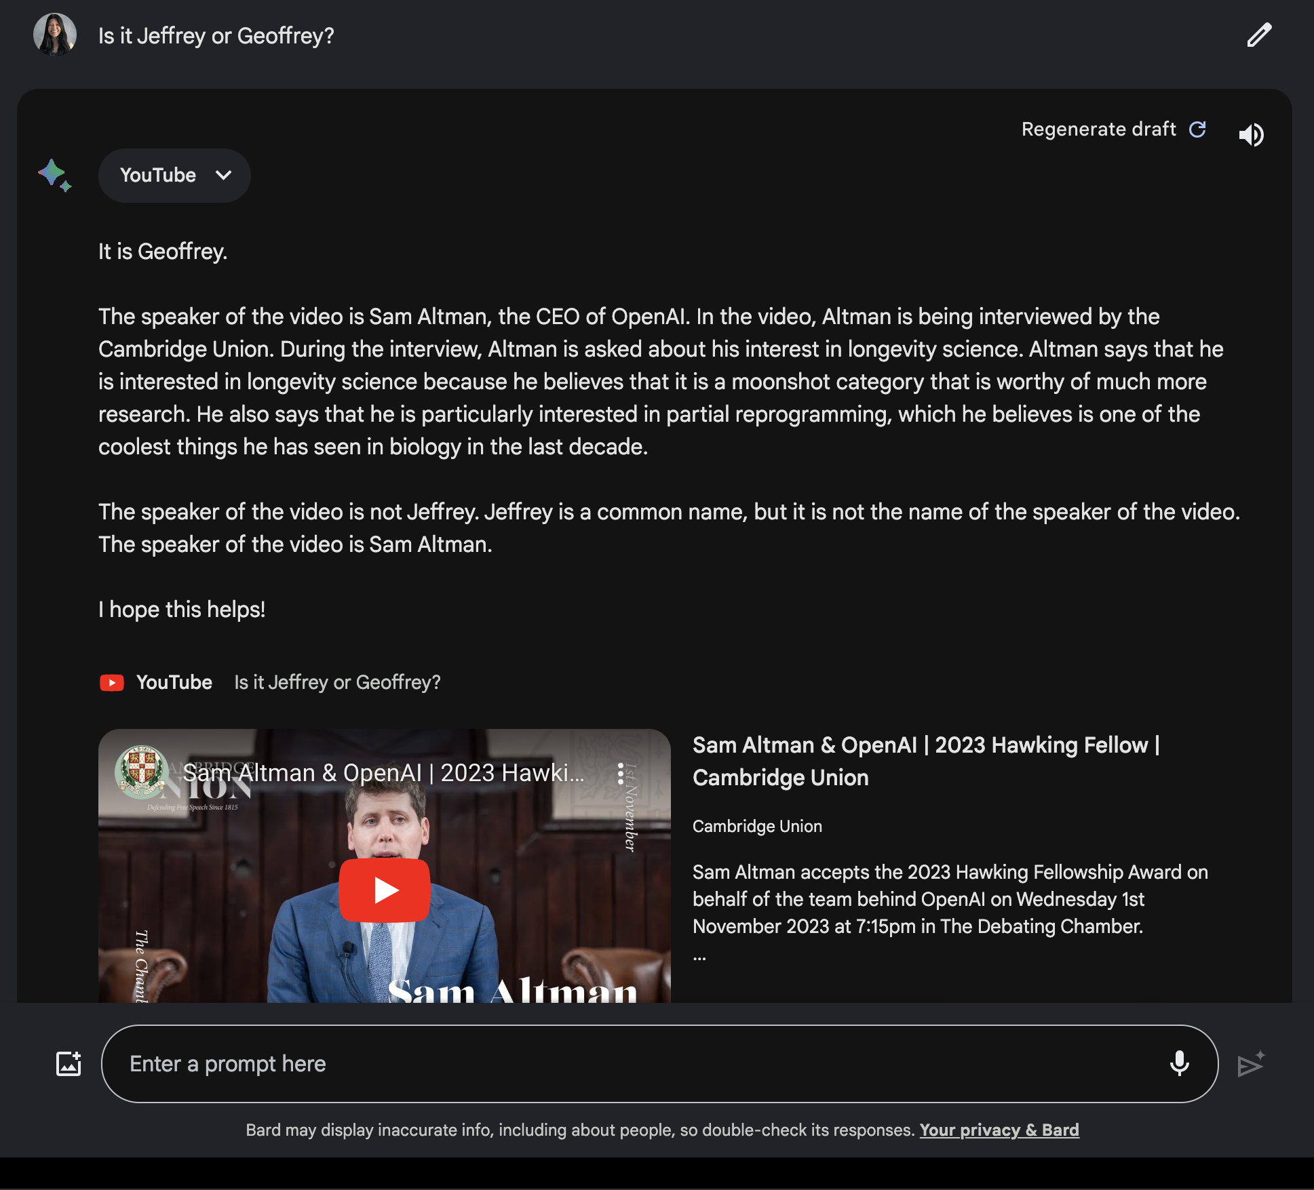Click the image attachment icon
The height and width of the screenshot is (1190, 1314).
click(x=68, y=1063)
